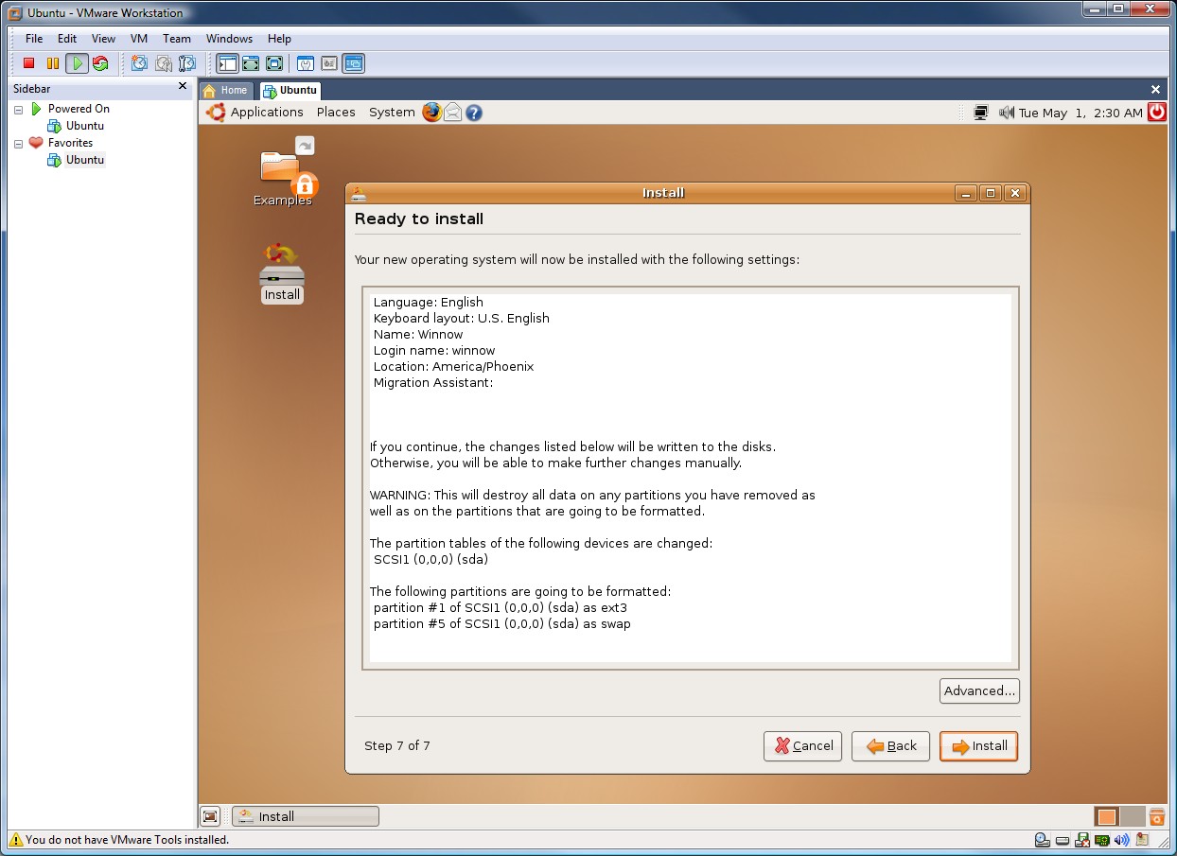Click the date and time in Ubuntu panel
The image size is (1177, 856).
tap(1080, 113)
